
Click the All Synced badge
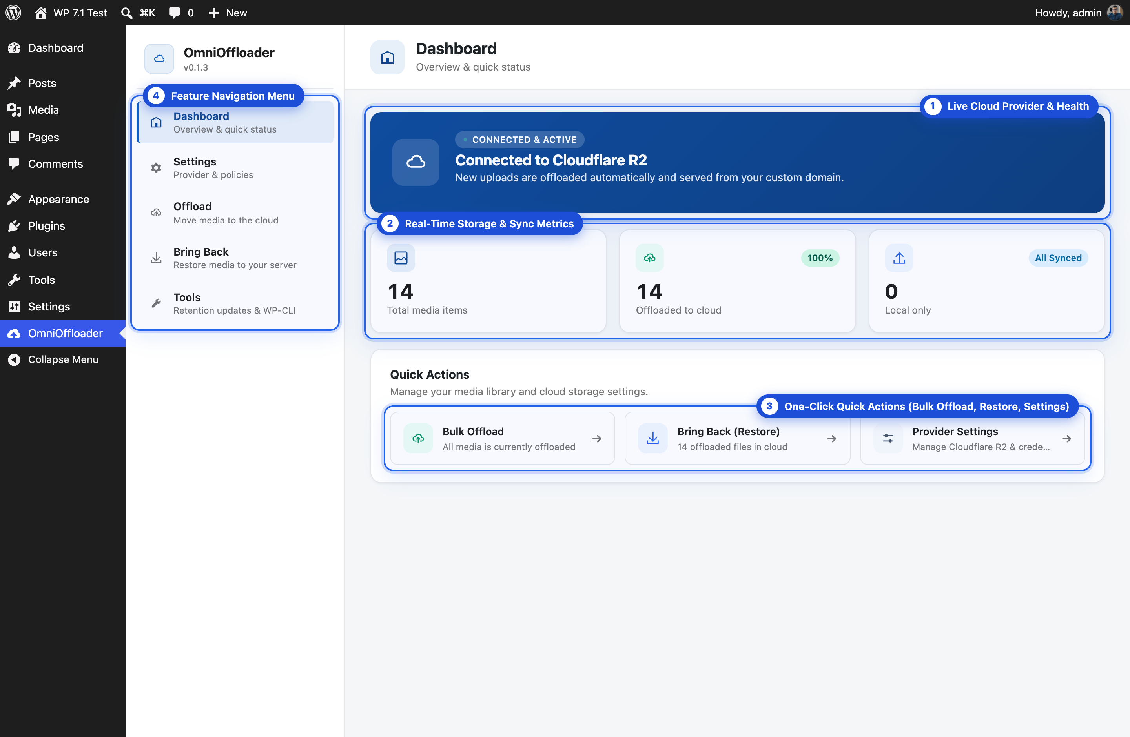pos(1058,258)
